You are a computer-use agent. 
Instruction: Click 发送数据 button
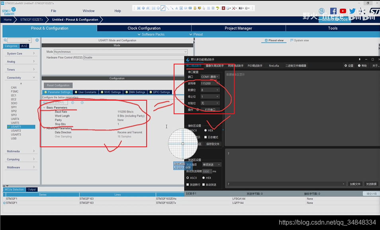(x=371, y=184)
